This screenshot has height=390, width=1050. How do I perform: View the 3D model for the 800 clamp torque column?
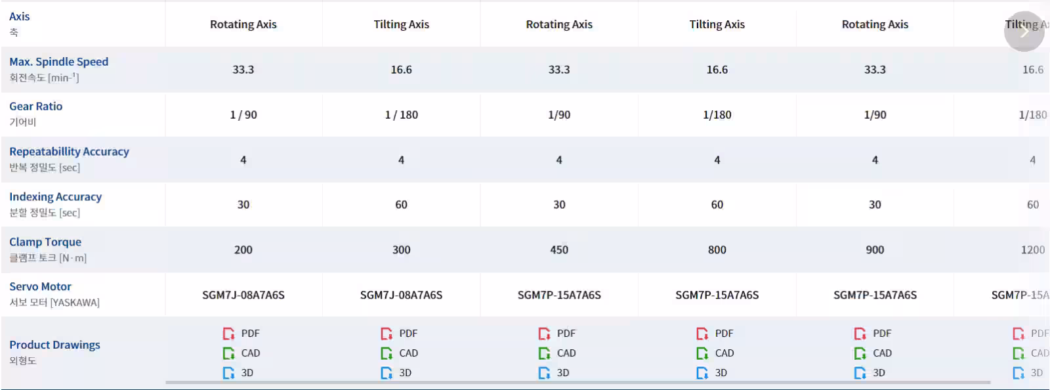[712, 373]
